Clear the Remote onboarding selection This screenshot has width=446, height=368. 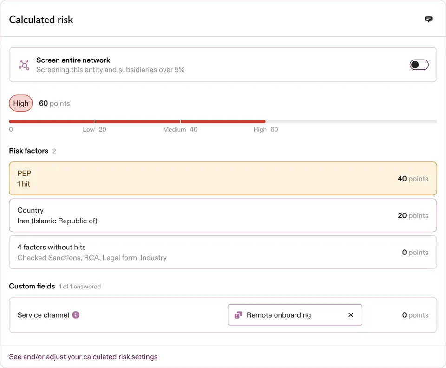tap(351, 315)
